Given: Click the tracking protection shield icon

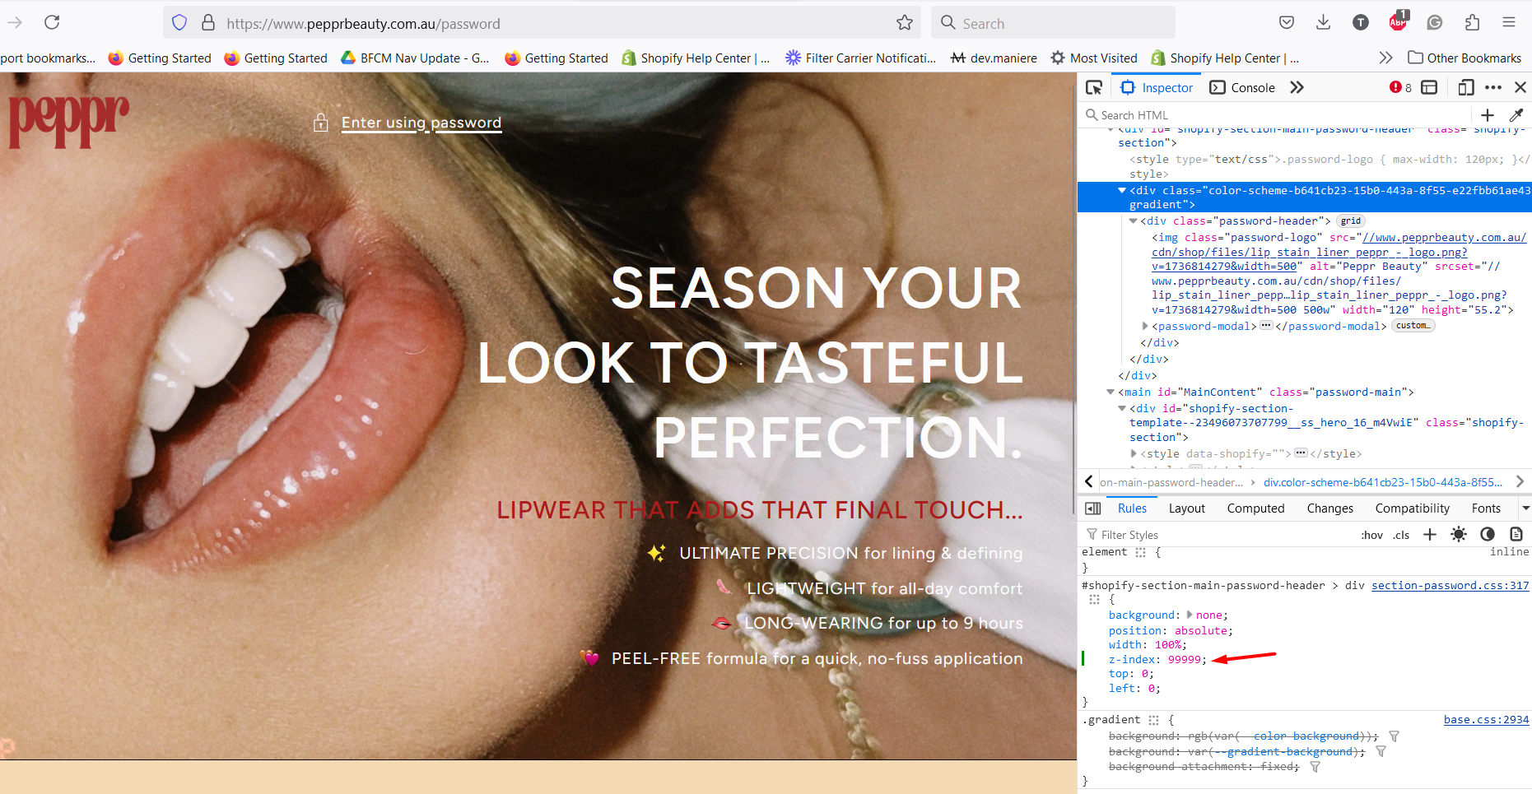Looking at the screenshot, I should coord(179,23).
